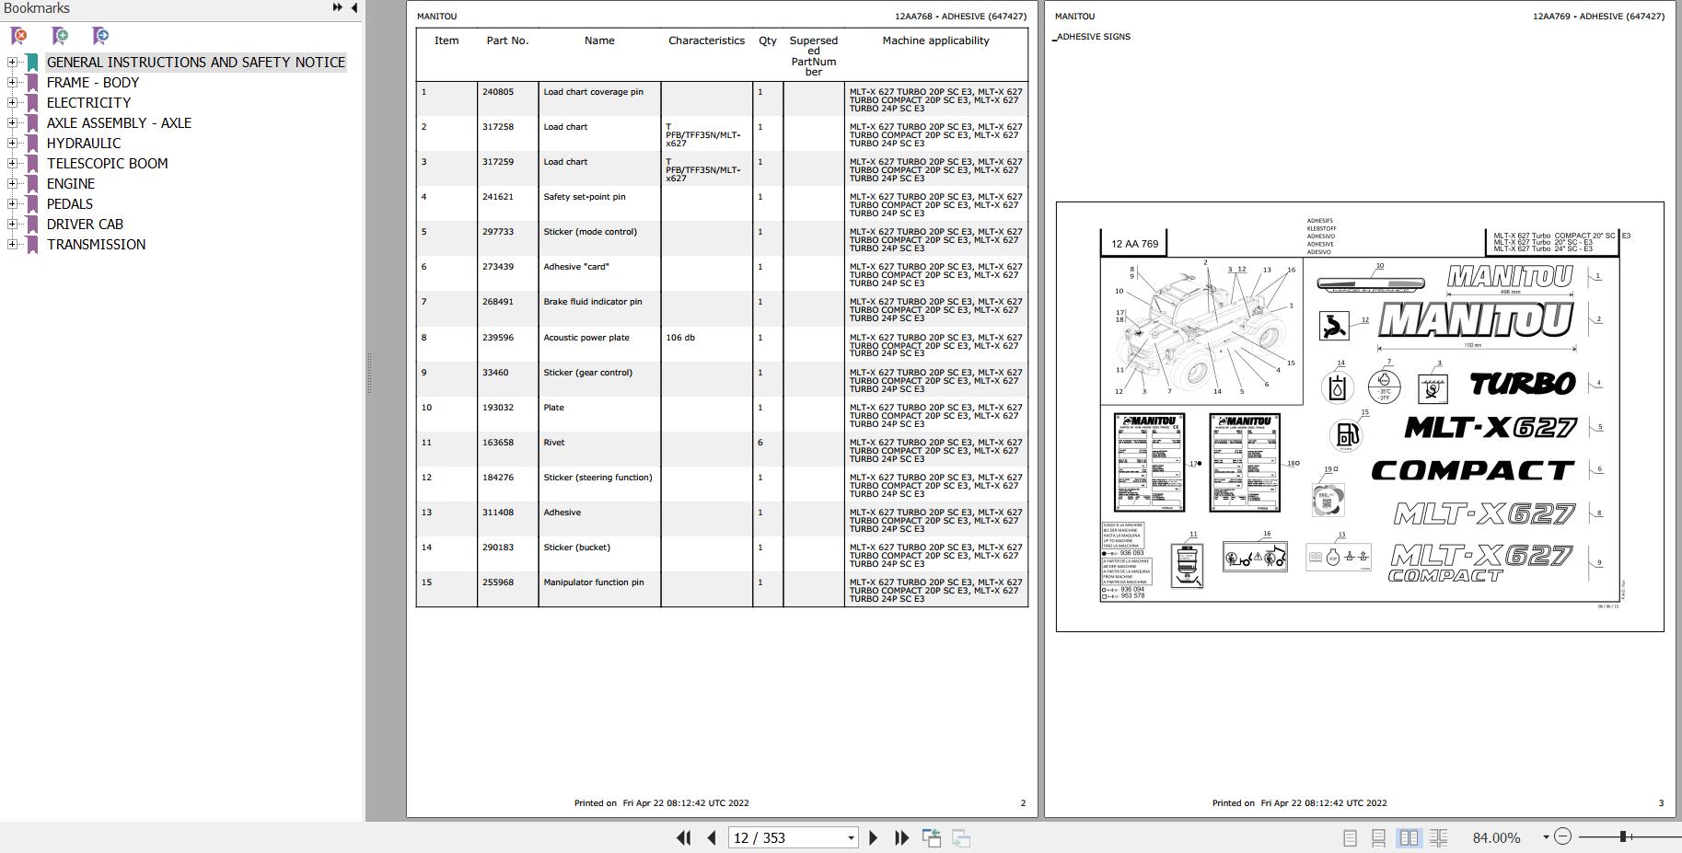Open GENERAL INSTRUCTIONS AND SAFETY NOTICE bookmark
This screenshot has width=1682, height=853.
tap(196, 63)
